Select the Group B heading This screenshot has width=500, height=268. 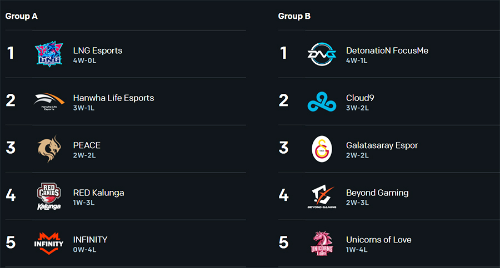point(294,16)
